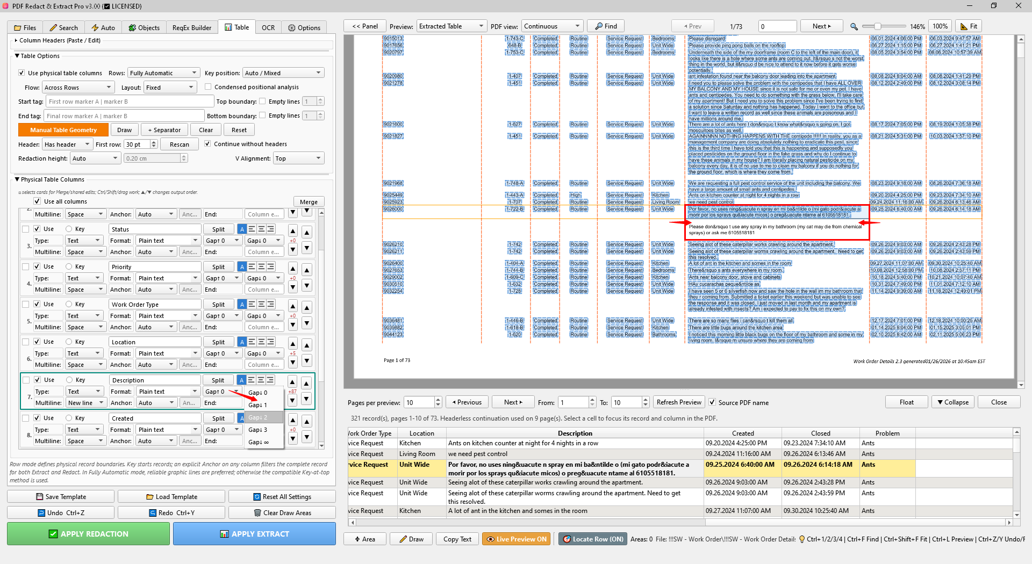Open the Rows Fully Automatic dropdown
The height and width of the screenshot is (564, 1032).
(163, 73)
